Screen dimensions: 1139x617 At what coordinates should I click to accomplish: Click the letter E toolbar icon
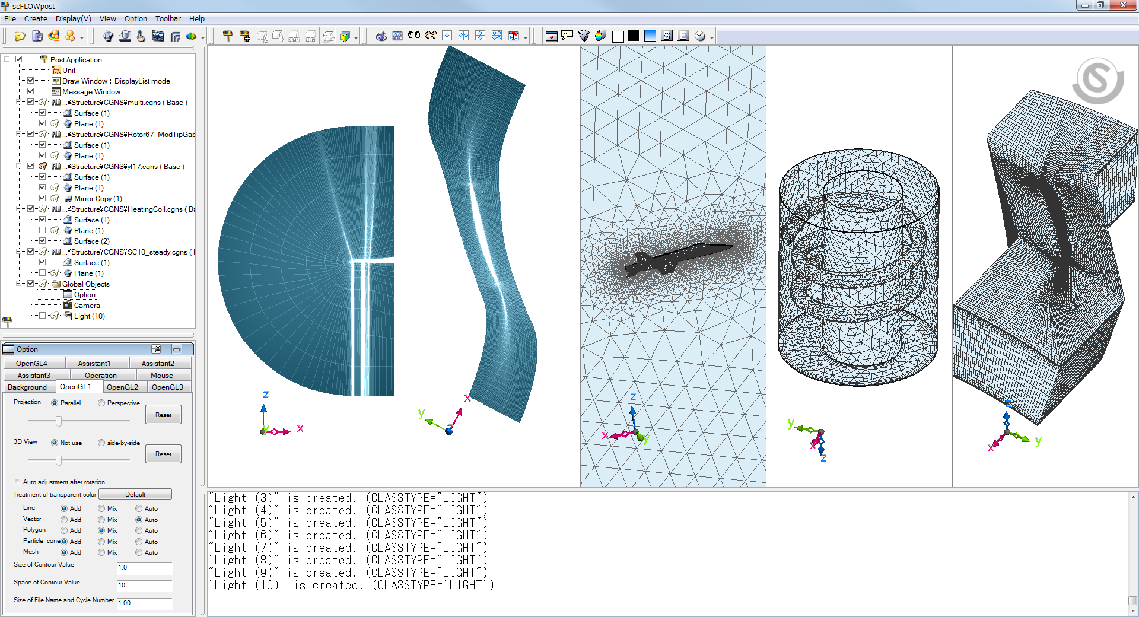pos(683,36)
